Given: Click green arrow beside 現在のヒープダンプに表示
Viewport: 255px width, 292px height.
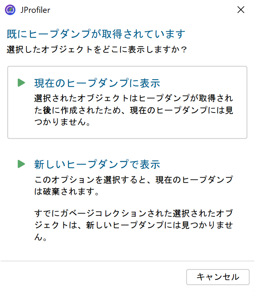Looking at the screenshot, I should [21, 83].
